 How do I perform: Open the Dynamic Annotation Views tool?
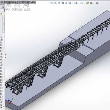(x=66, y=3)
